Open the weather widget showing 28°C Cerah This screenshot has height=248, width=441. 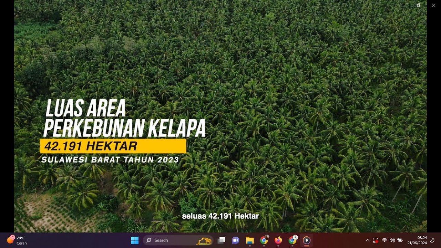tap(17, 240)
